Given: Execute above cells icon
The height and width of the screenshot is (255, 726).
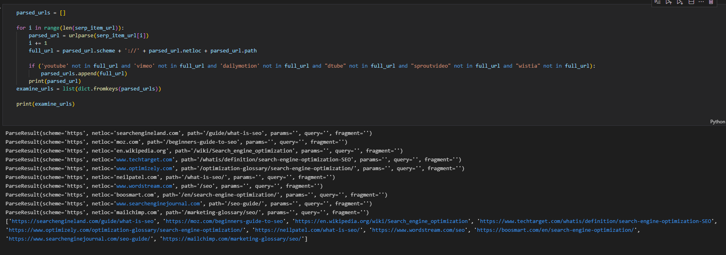Looking at the screenshot, I should click(668, 2).
